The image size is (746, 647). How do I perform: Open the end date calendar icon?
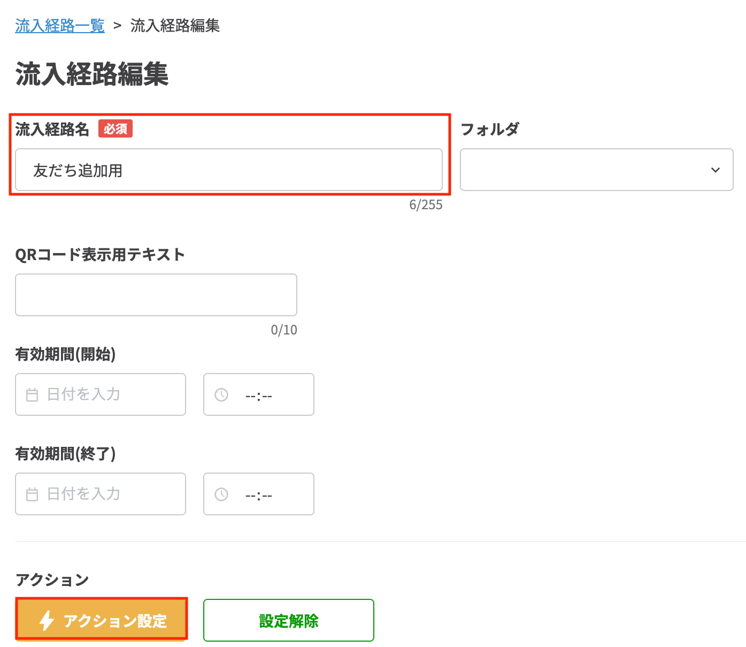(x=32, y=494)
